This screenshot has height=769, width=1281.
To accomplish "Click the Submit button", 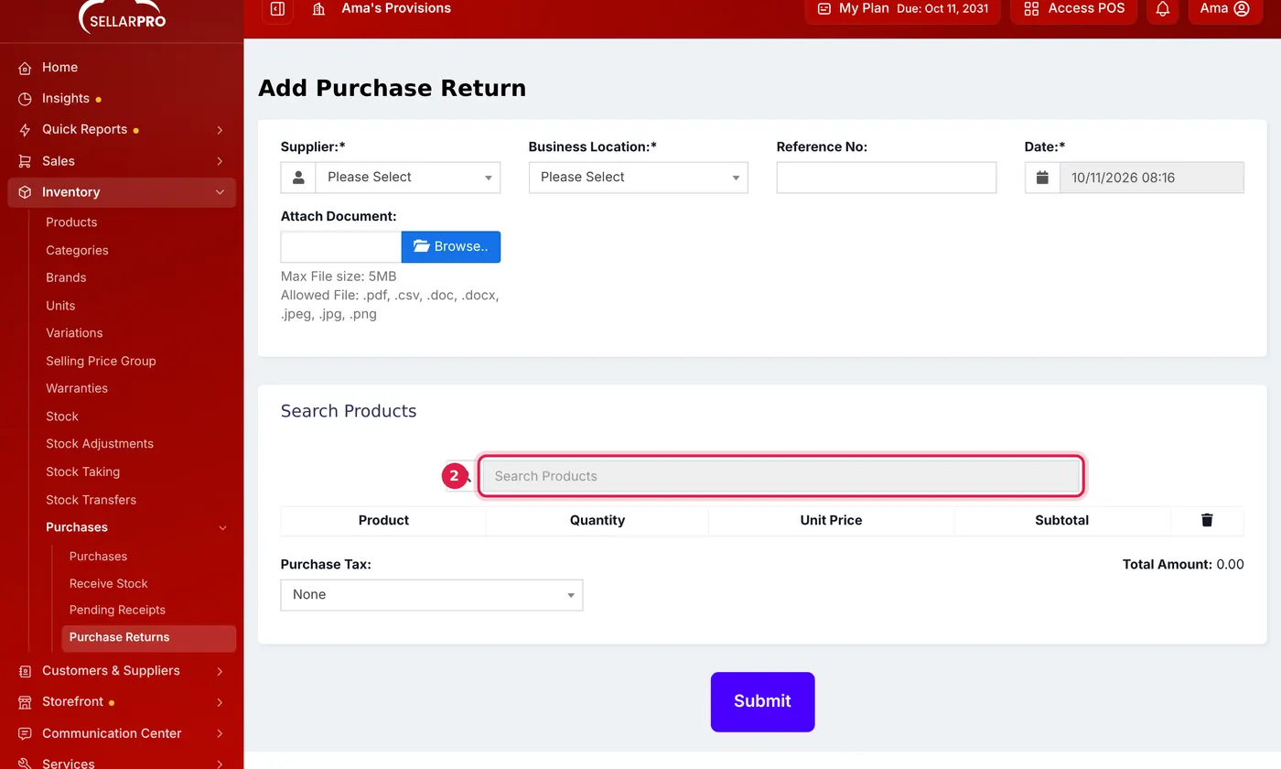I will click(x=762, y=702).
